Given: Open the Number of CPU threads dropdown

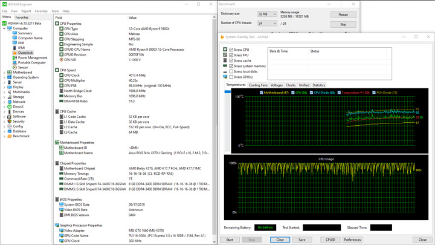Looking at the screenshot, I should click(267, 24).
